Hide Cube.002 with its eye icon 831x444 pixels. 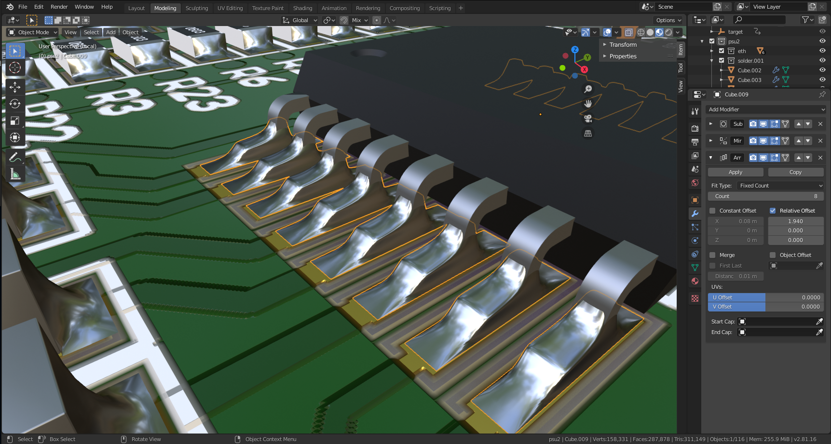[822, 70]
